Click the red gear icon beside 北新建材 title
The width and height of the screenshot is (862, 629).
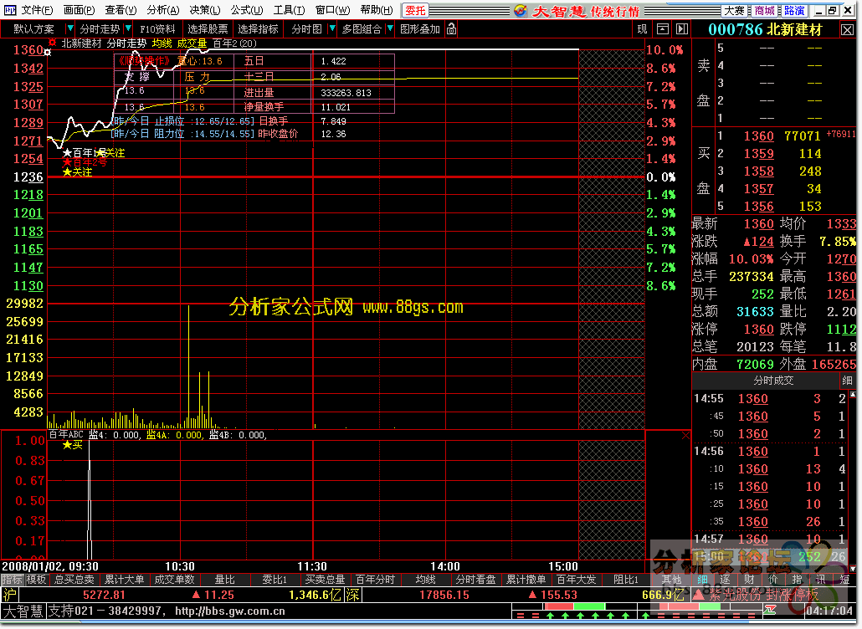[52, 43]
